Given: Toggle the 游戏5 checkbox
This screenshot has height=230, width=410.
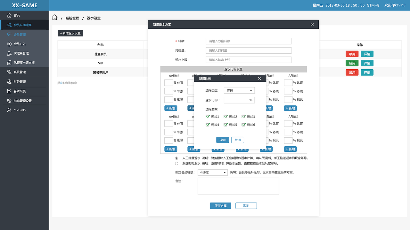Looking at the screenshot, I should tap(225, 125).
